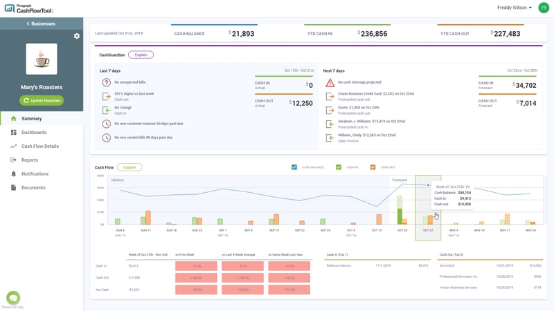Screen dimensions: 554x311
Task: Open settings gear in business sidebar
Action: (77, 36)
